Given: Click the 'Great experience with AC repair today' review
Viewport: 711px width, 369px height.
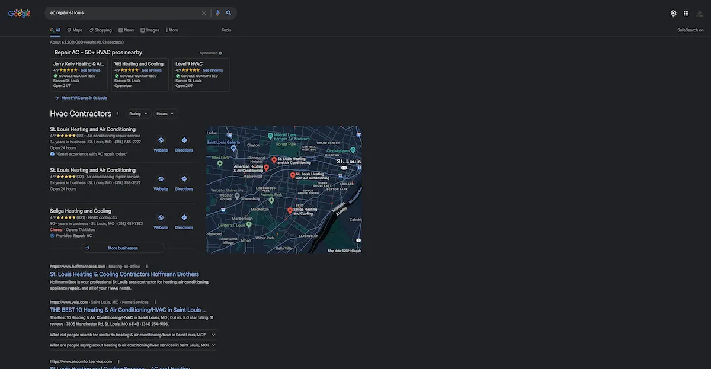Looking at the screenshot, I should click(x=92, y=154).
